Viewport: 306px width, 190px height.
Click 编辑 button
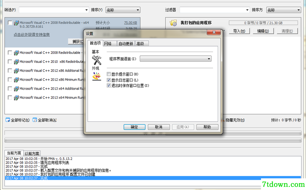[263, 31]
